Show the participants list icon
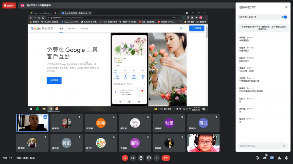This screenshot has width=293, height=164. click(264, 158)
